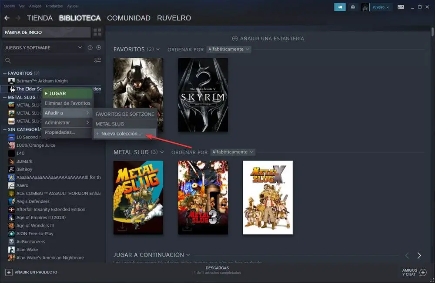Click the BBitBoy game icon
This screenshot has height=283, width=435.
[11, 169]
